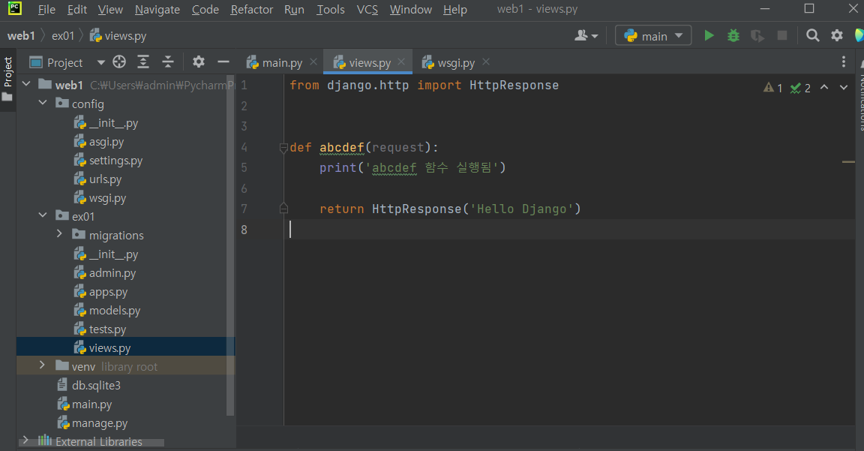
Task: Click the typo count checkmark indicator
Action: (x=800, y=88)
